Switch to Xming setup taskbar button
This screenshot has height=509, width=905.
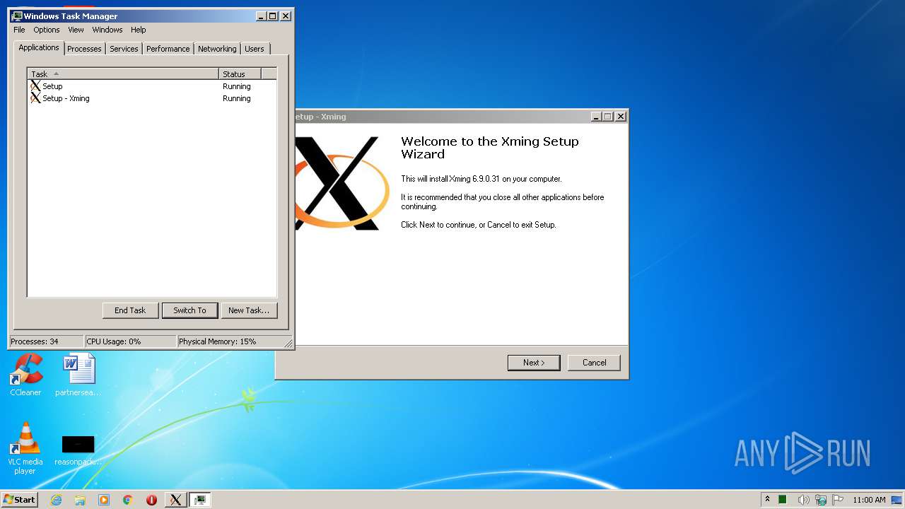pos(175,500)
